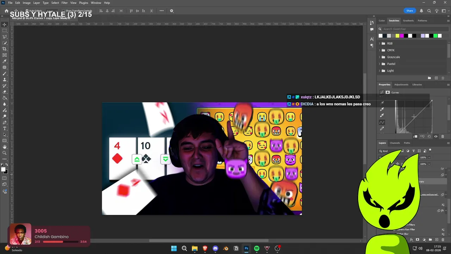Open the collapsed Paragraph panel icon
This screenshot has width=451, height=254.
372,46
